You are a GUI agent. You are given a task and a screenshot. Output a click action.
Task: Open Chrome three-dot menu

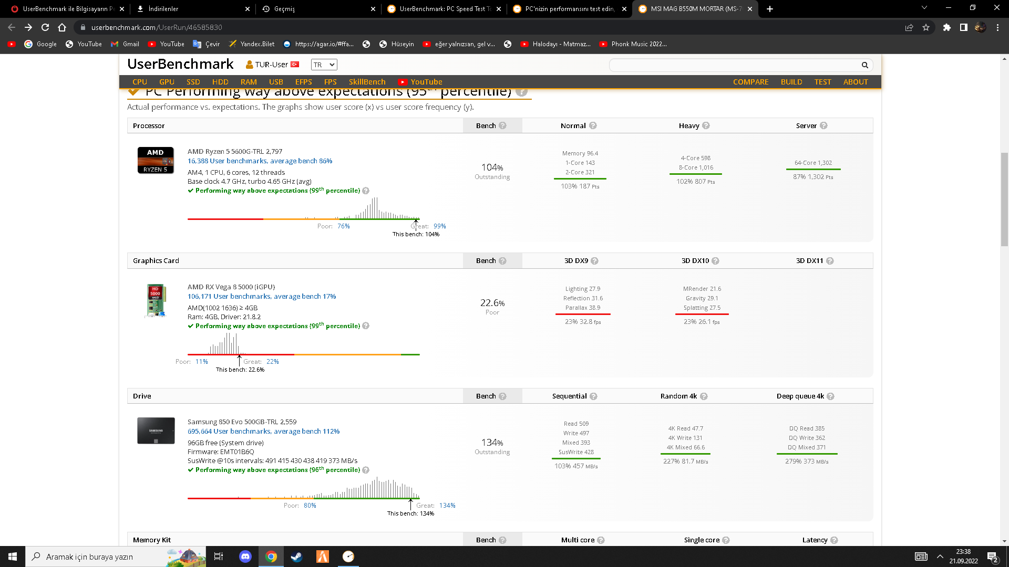point(997,27)
